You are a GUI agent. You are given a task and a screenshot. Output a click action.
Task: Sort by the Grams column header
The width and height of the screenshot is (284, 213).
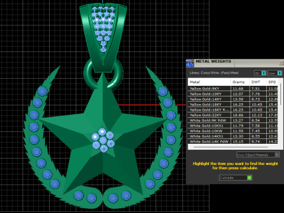[x=240, y=82]
